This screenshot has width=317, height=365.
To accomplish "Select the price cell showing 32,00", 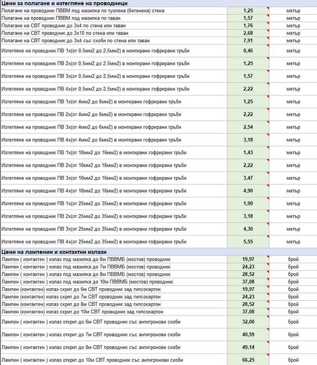I will [x=248, y=322].
